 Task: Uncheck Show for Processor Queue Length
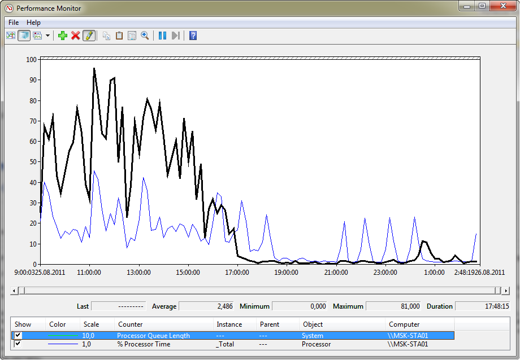[19, 336]
